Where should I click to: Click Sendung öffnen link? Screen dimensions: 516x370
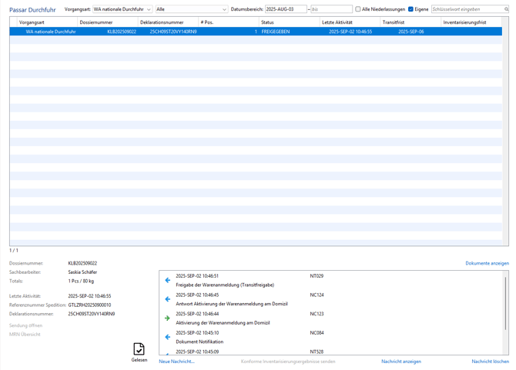pyautogui.click(x=25, y=325)
